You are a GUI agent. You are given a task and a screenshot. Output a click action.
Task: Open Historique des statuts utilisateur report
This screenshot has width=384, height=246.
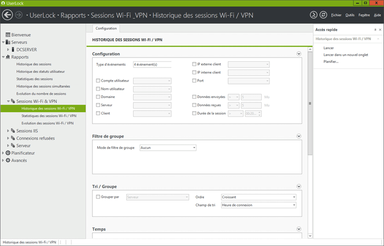[41, 71]
